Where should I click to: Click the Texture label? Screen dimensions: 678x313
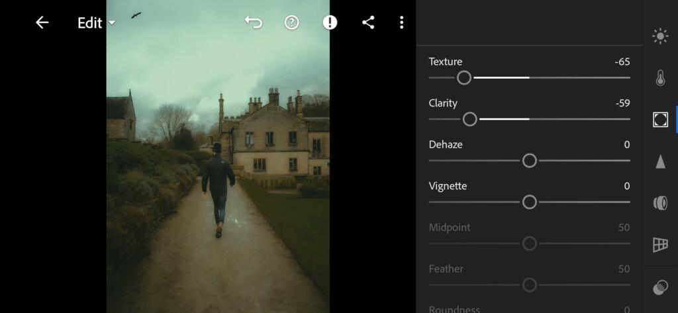pos(446,62)
